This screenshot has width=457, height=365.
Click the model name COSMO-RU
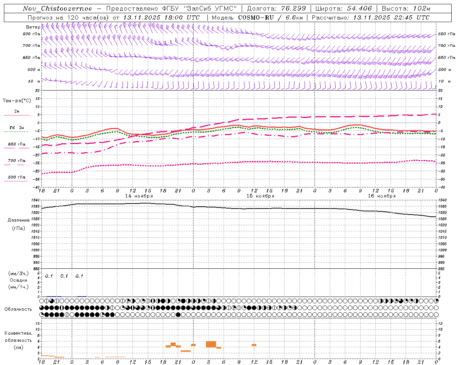[x=256, y=17]
